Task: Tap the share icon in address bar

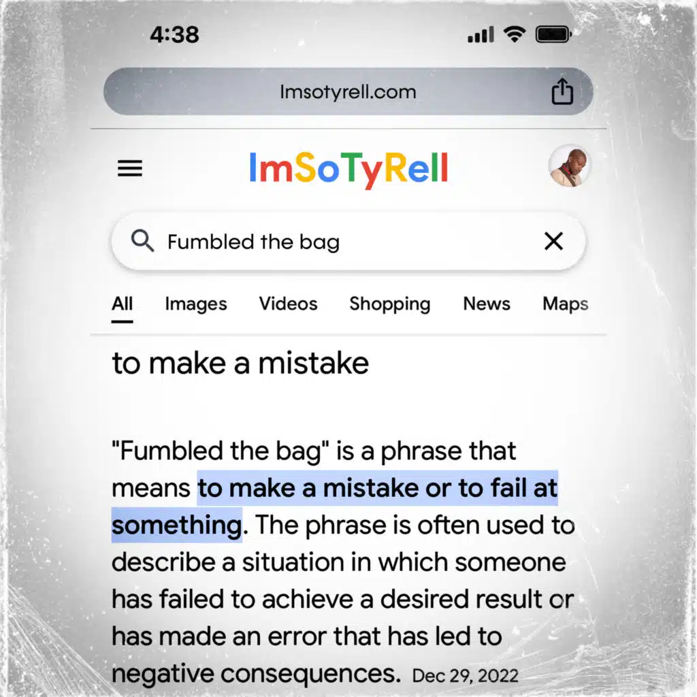Action: click(x=562, y=92)
